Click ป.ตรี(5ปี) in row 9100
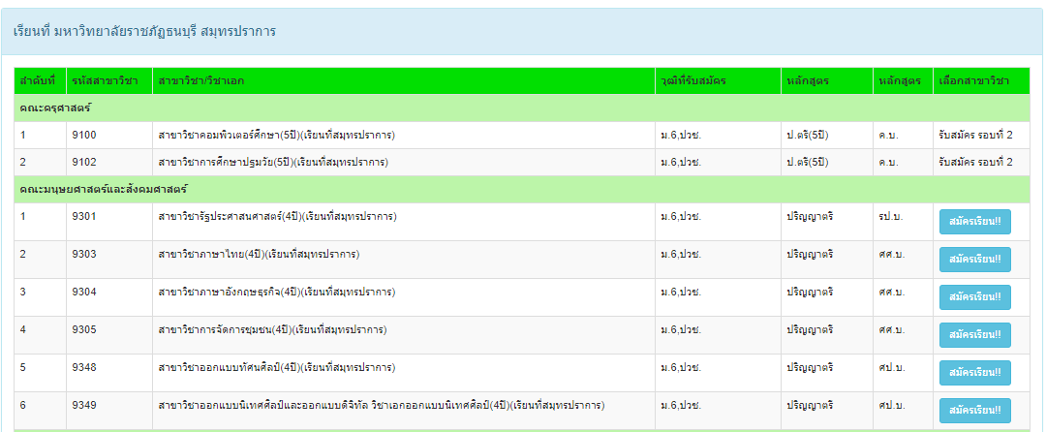This screenshot has height=432, width=1046. pyautogui.click(x=808, y=136)
